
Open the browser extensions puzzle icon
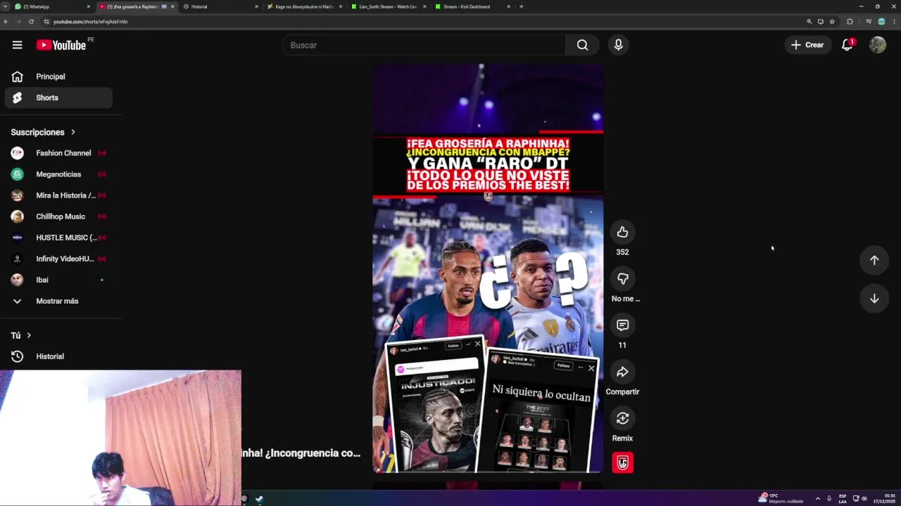pyautogui.click(x=850, y=22)
